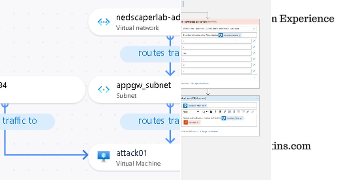Remove the Incident Title token with its X
This screenshot has width=343, height=180.
pyautogui.click(x=241, y=118)
